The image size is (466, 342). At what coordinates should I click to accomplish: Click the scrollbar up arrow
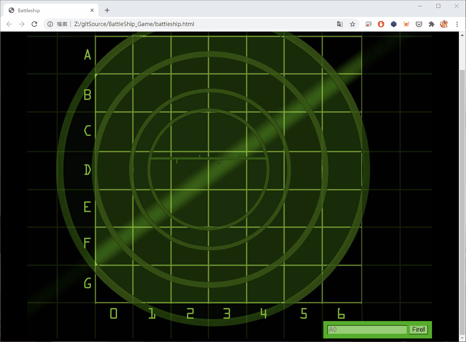(462, 35)
